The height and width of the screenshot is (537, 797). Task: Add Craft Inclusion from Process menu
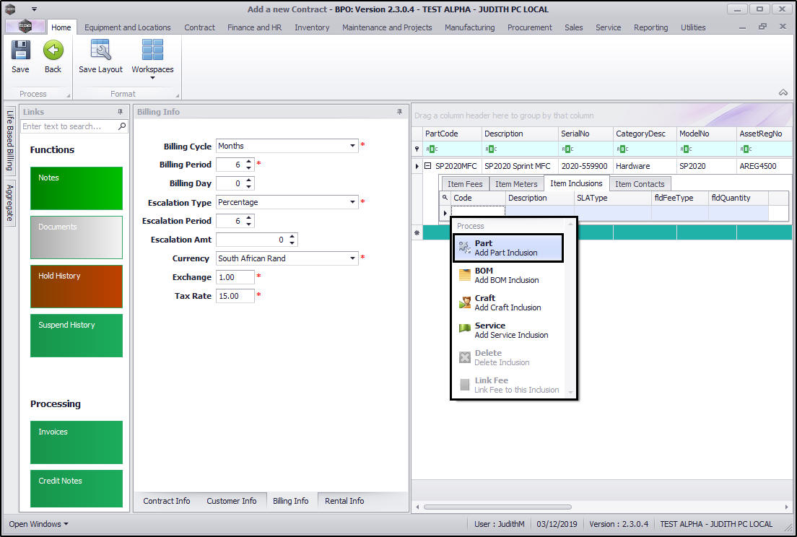(x=508, y=303)
